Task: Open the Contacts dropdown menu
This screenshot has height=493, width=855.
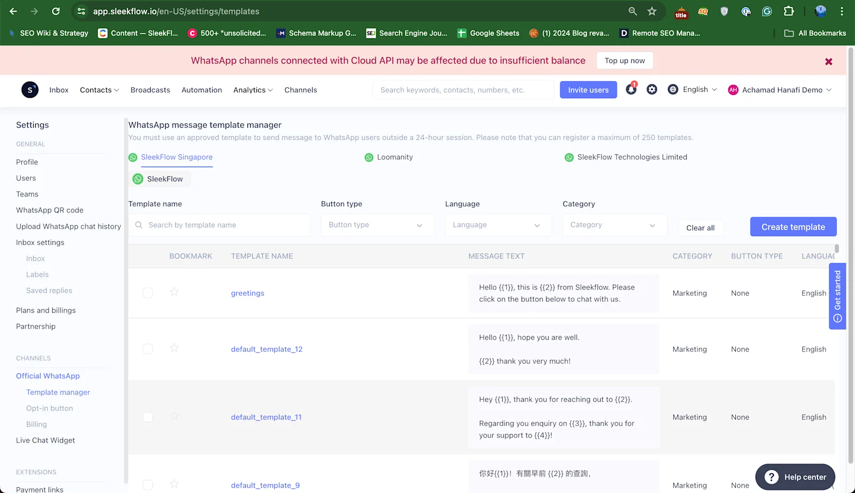Action: pyautogui.click(x=99, y=90)
